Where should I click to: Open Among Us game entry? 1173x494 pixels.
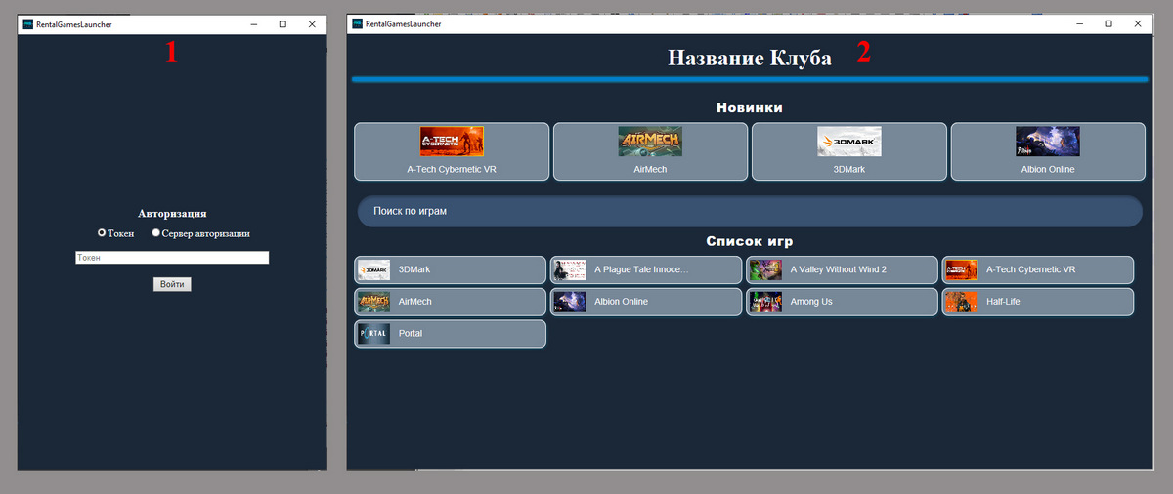[x=842, y=302]
